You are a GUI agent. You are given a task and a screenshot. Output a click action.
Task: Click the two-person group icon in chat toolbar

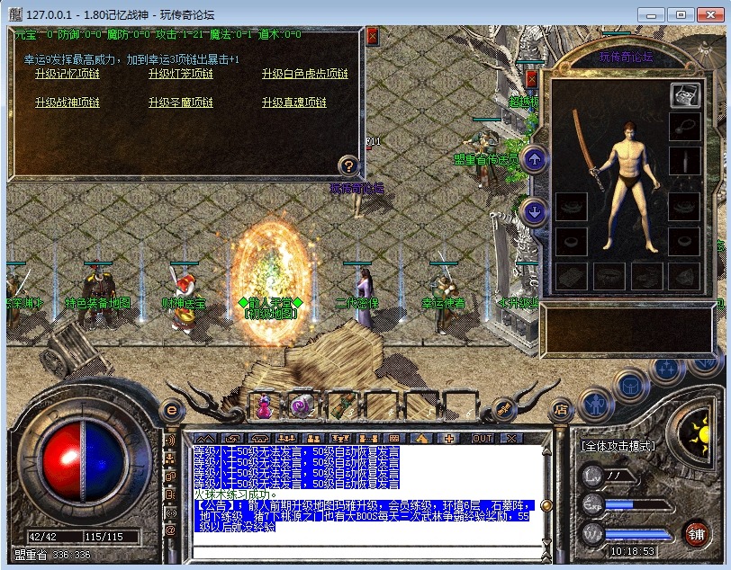[314, 438]
